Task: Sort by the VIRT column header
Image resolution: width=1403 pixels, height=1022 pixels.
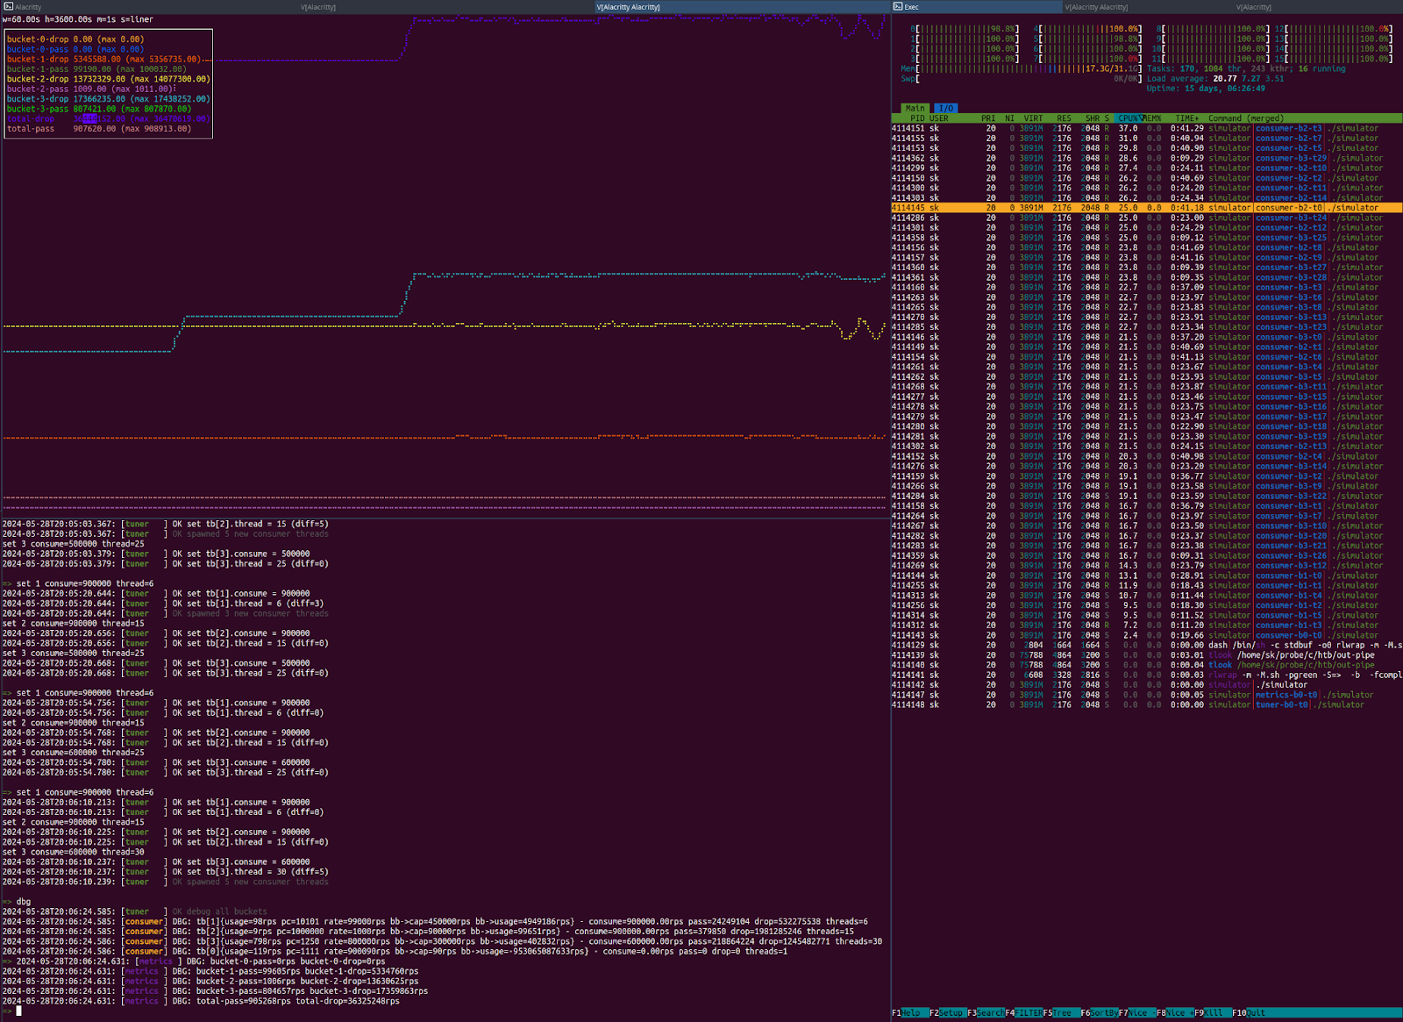Action: [x=1033, y=118]
